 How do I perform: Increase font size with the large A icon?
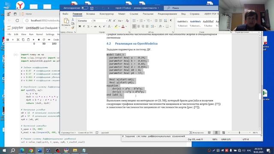[110, 21]
